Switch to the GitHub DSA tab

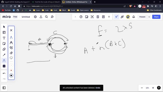point(16,2)
